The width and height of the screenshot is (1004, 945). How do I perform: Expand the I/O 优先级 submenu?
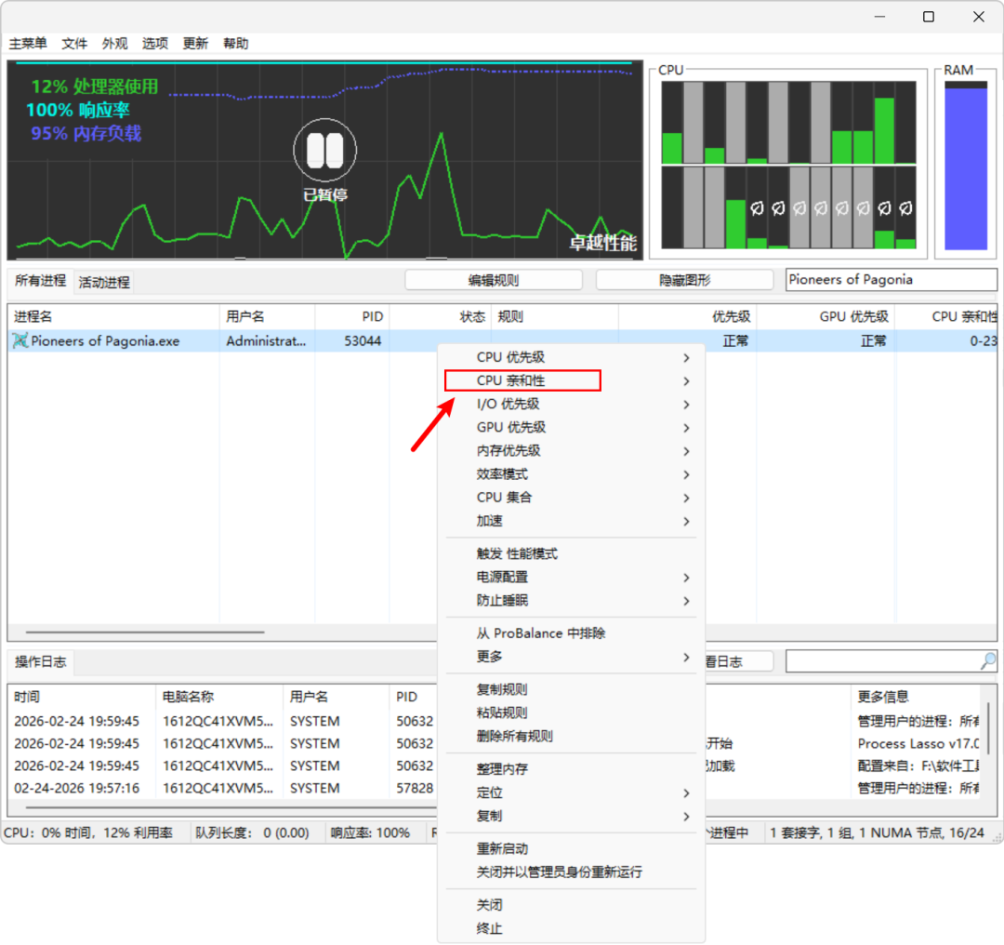[x=571, y=405]
